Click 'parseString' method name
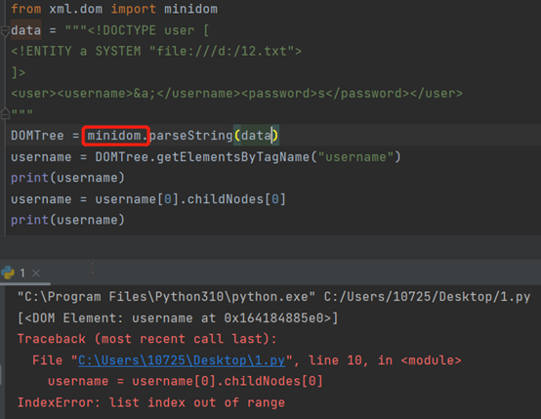 (191, 136)
